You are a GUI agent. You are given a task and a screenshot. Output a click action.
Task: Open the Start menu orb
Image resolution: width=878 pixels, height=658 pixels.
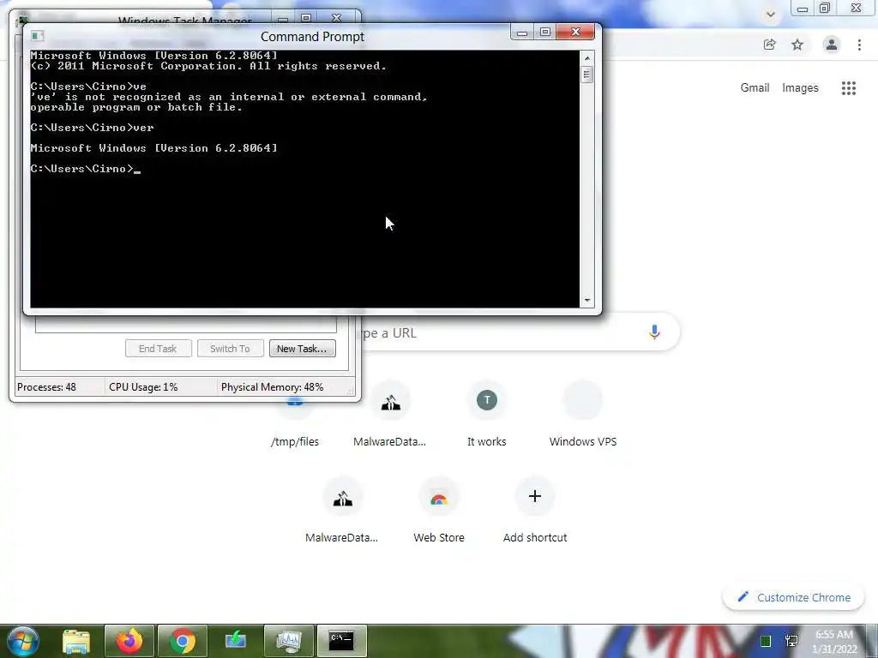[x=22, y=641]
